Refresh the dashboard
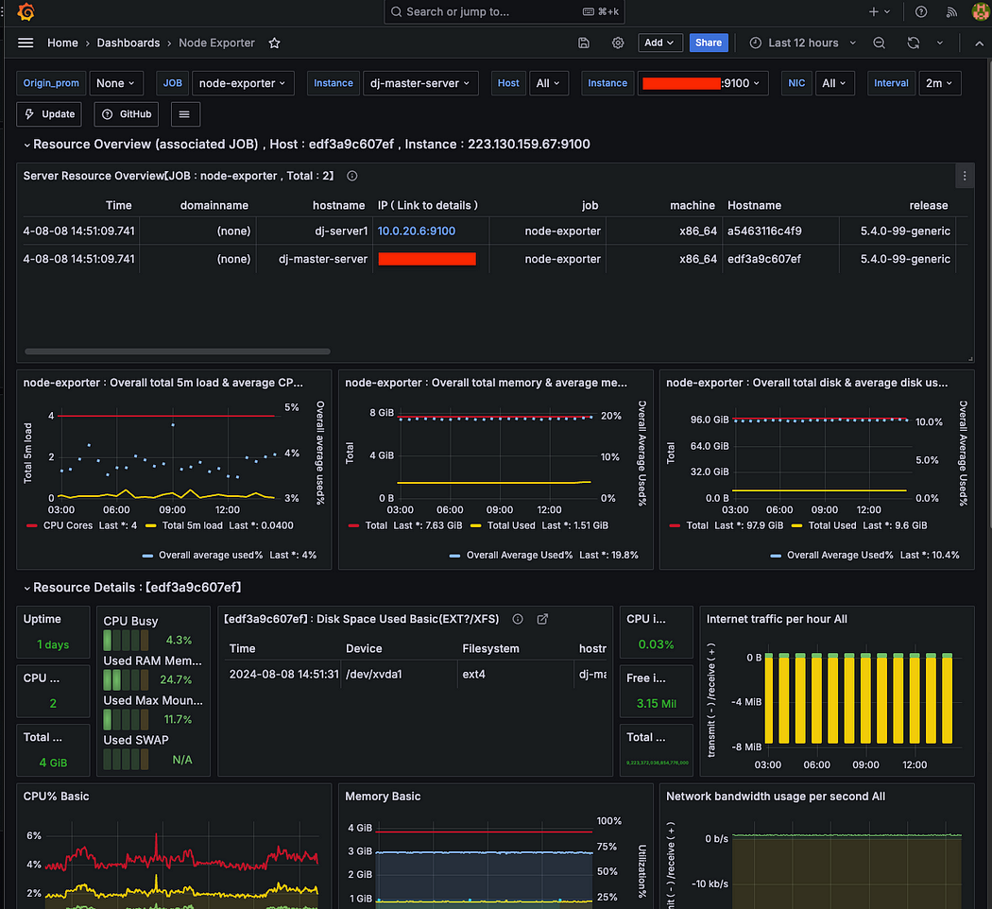Viewport: 992px width, 909px height. pyautogui.click(x=913, y=43)
